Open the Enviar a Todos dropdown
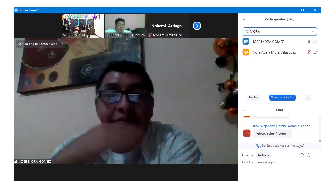This screenshot has height=188, width=335. tap(264, 155)
